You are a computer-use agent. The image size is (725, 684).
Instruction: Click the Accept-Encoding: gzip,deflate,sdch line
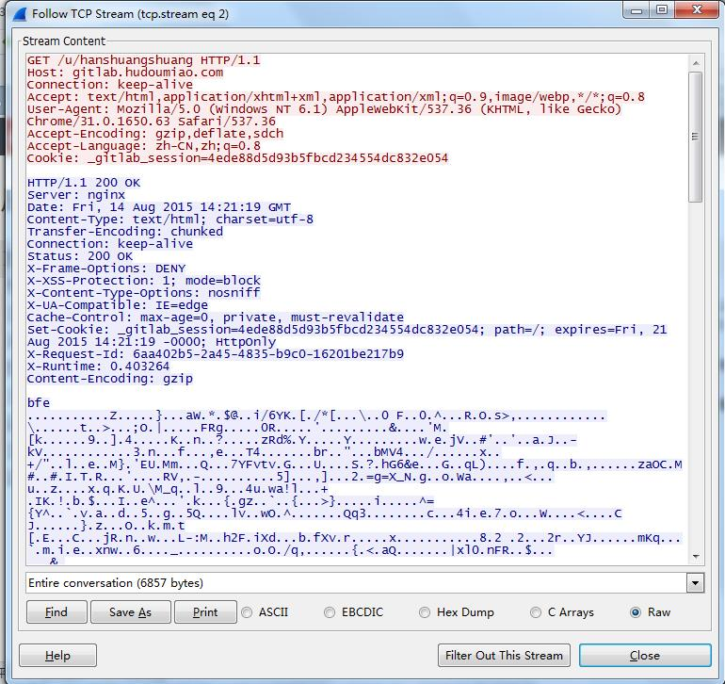point(155,134)
